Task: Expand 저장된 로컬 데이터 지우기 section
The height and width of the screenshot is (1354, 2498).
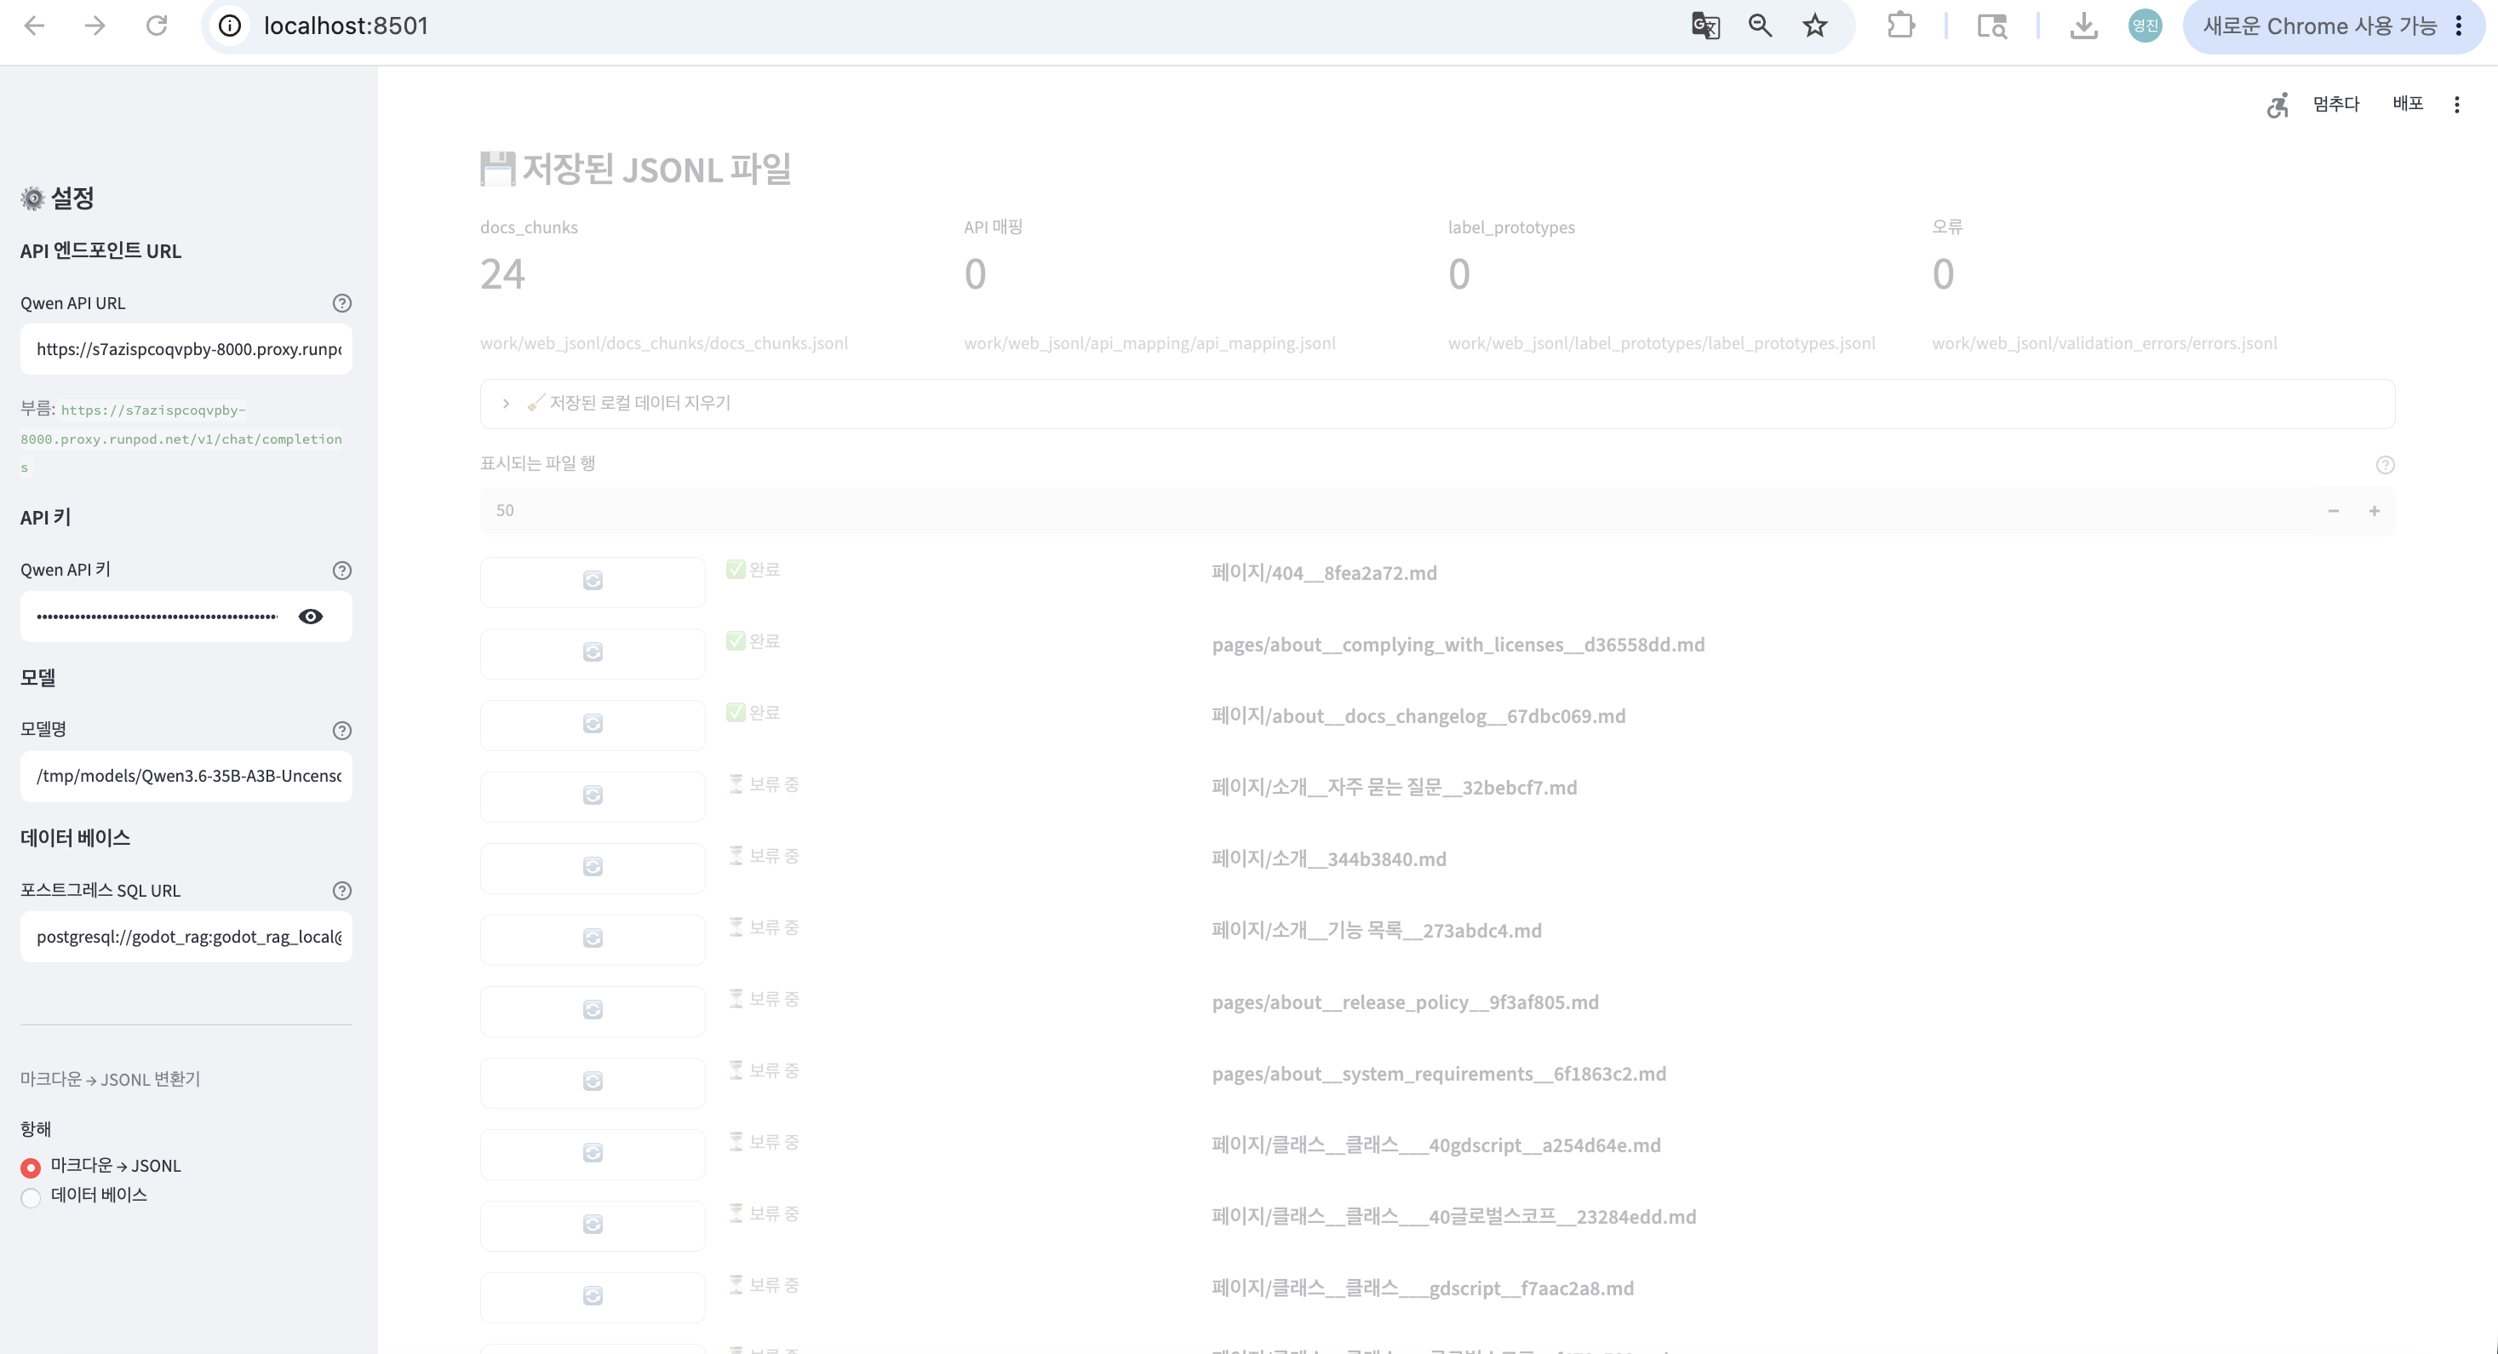Action: tap(1437, 404)
